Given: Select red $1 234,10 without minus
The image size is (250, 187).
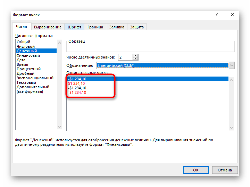Looking at the screenshot, I should [x=148, y=83].
